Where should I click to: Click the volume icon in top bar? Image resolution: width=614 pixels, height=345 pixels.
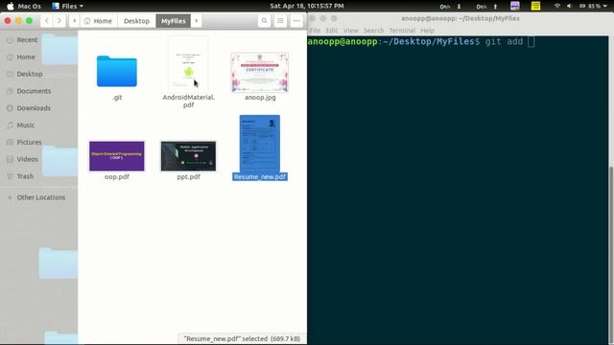(x=569, y=6)
